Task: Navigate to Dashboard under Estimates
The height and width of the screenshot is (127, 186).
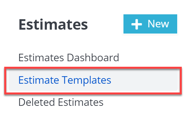Action: click(69, 58)
